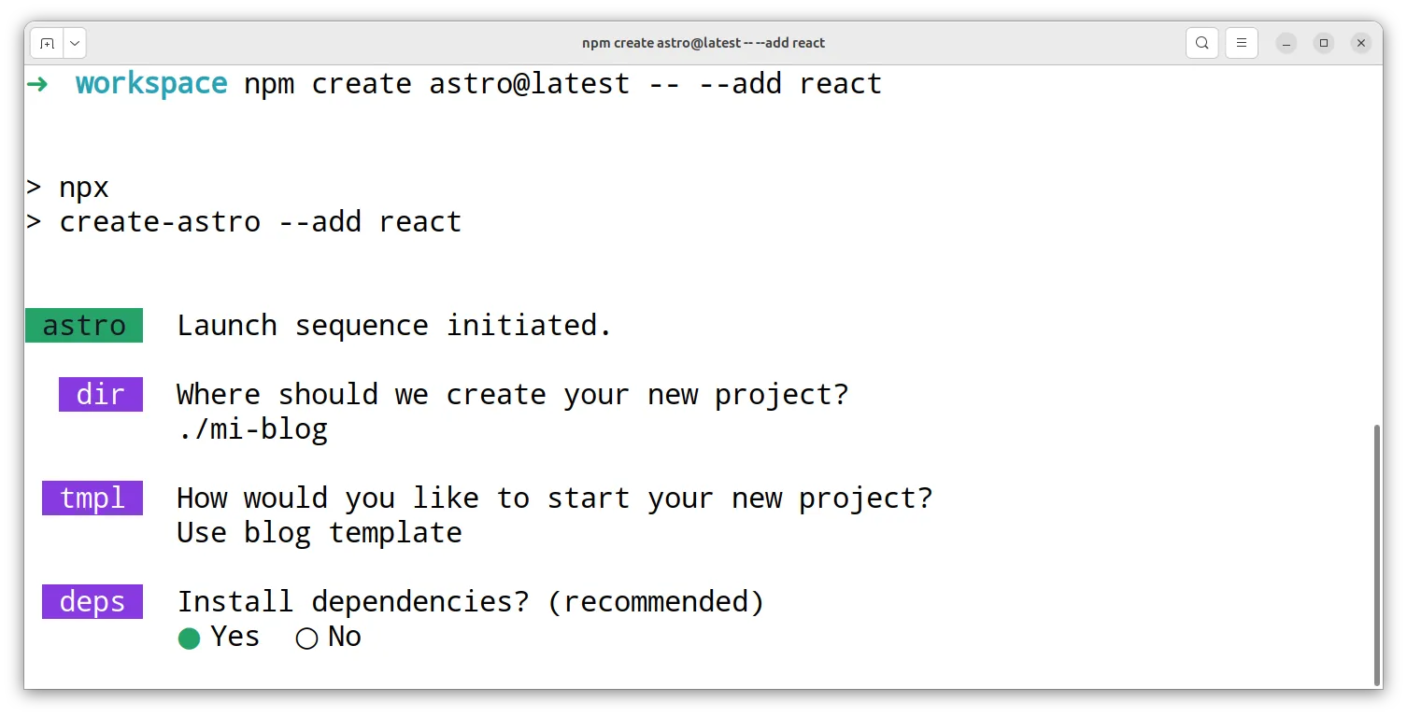This screenshot has height=716, width=1407.
Task: Click the purple tmpl label badge
Action: (92, 498)
